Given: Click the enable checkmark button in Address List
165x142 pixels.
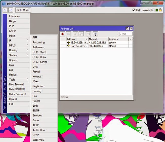Looking at the screenshot, I should pos(75,34).
